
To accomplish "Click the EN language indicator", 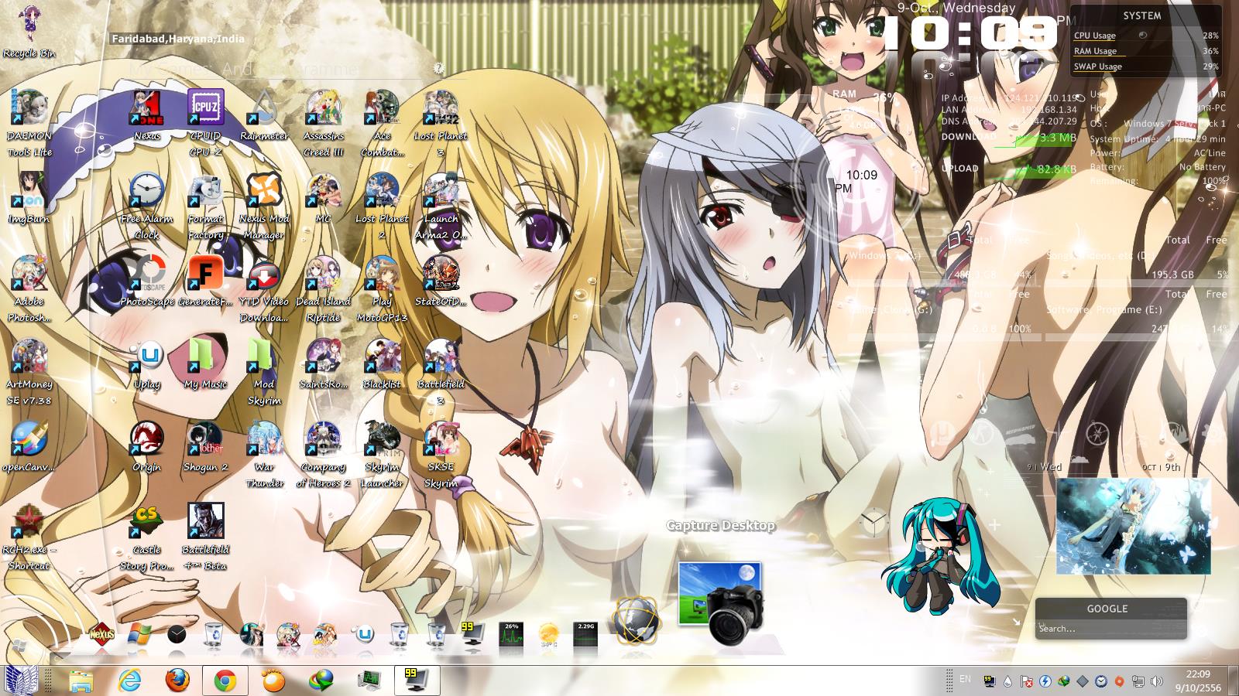I will [x=965, y=679].
